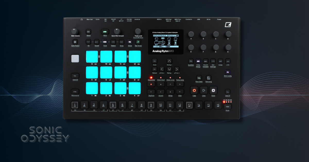This screenshot has width=309, height=162.
Task: Select the PLAY Kit mode button
Action: (88, 42)
